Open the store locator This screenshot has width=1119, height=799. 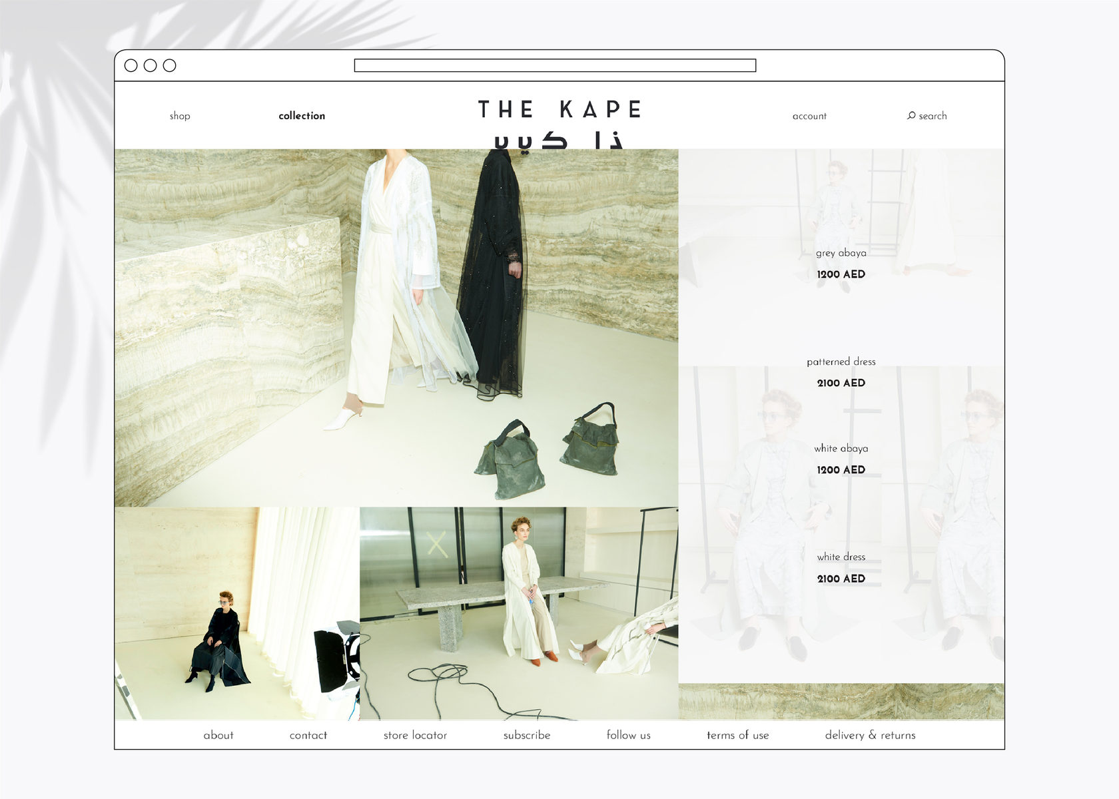point(415,735)
